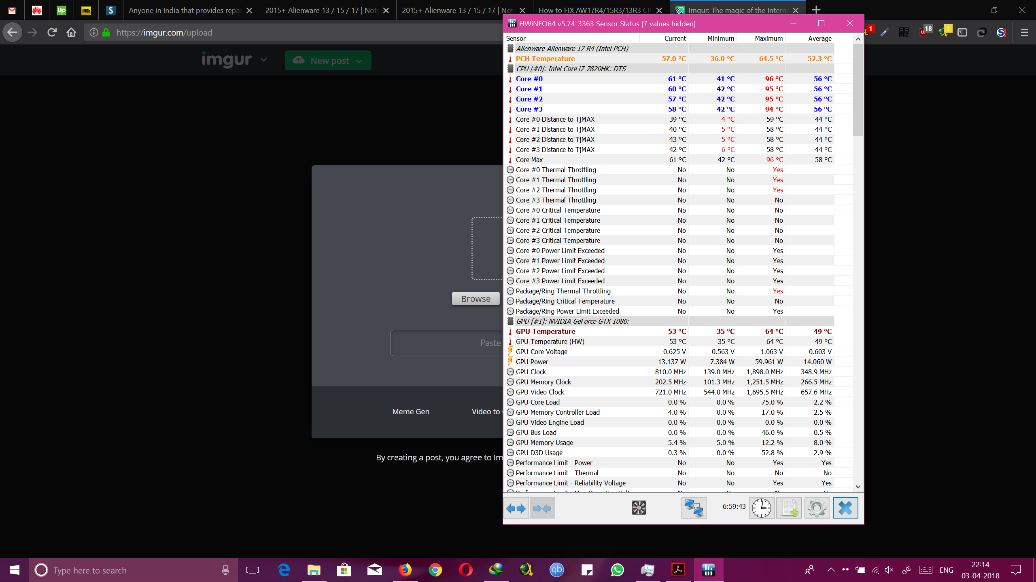This screenshot has height=582, width=1036.
Task: Reset the sensor clock timer icon
Action: pyautogui.click(x=762, y=508)
